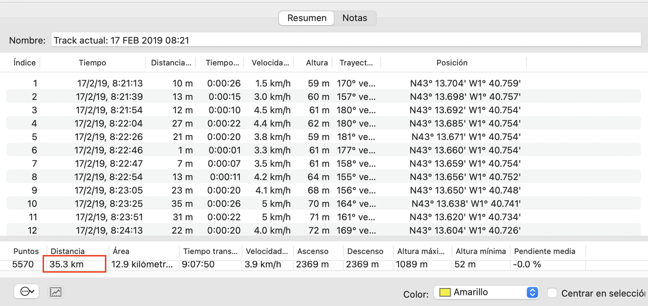Select the Resumen tab

pos(307,18)
